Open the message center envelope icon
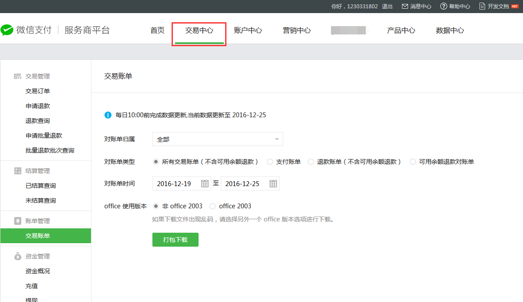 click(405, 7)
